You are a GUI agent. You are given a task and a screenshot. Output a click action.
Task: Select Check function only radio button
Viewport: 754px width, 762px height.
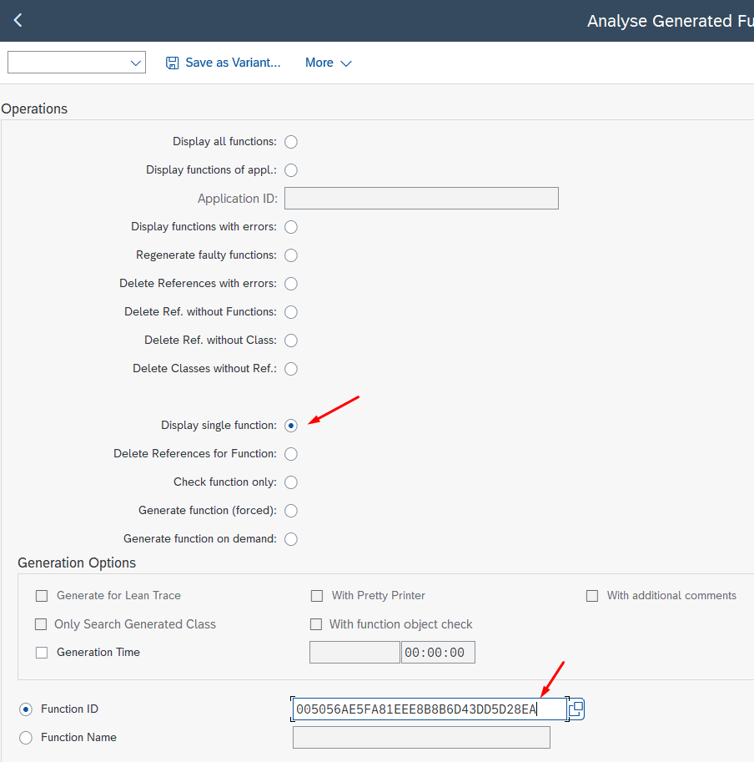click(291, 482)
